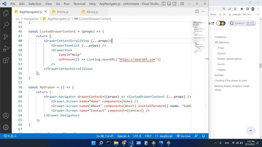This screenshot has height=147, width=262.
Task: Open the Example docs link
Action: point(219,75)
